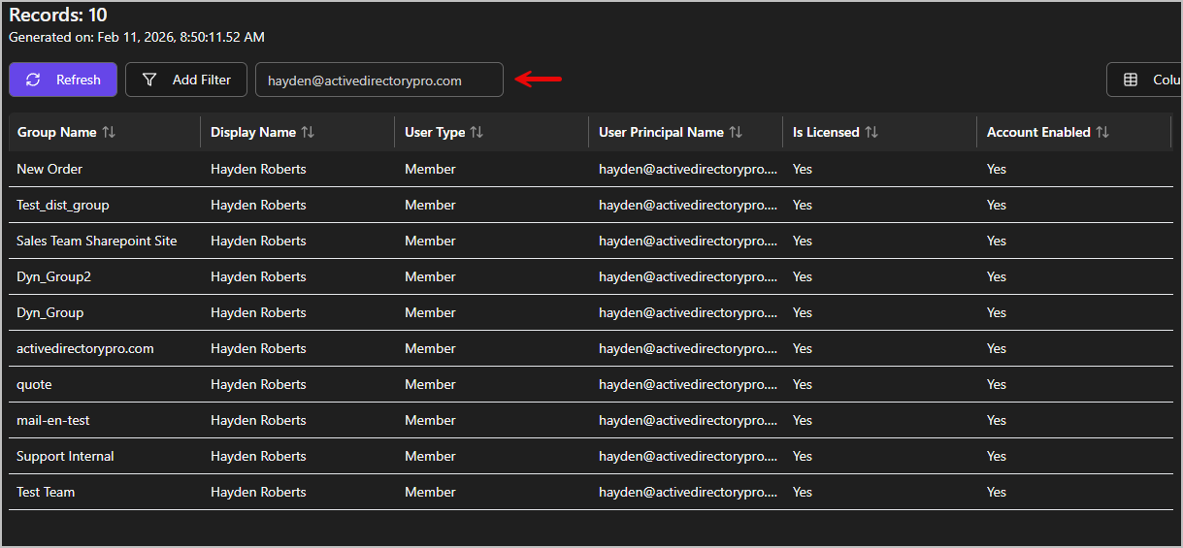Screen dimensions: 1183x548
Task: Click Member in the quote row
Action: click(x=430, y=384)
